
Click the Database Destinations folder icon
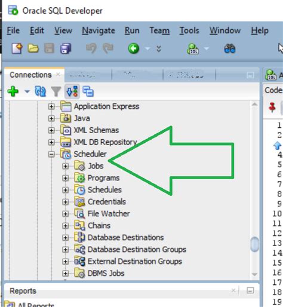[79, 237]
